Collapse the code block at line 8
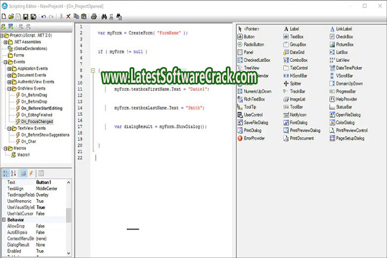Image resolution: width=387 pixels, height=258 pixels. click(93, 70)
